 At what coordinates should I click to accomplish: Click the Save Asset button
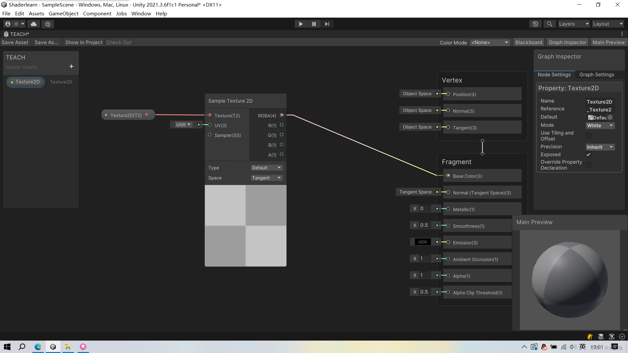[x=15, y=42]
